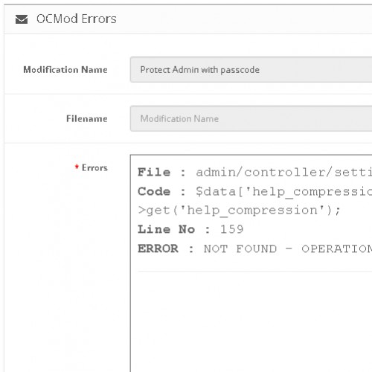372x372 pixels.
Task: Click the bold File text
Action: coord(154,172)
